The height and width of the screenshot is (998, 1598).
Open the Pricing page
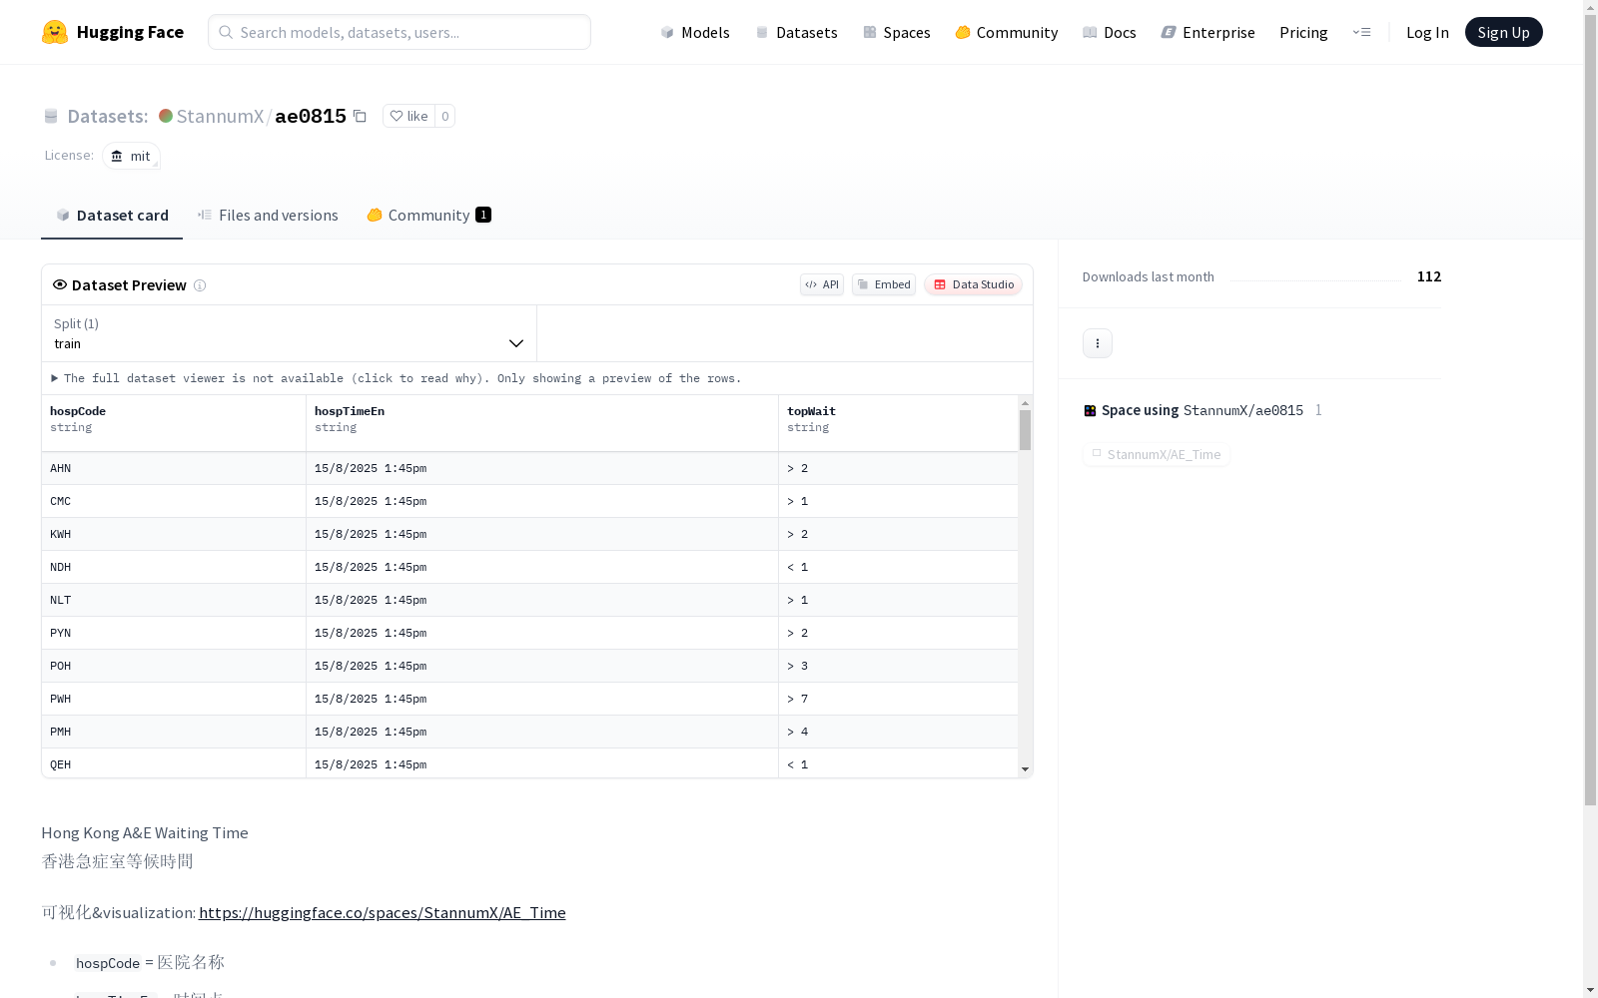(x=1303, y=32)
